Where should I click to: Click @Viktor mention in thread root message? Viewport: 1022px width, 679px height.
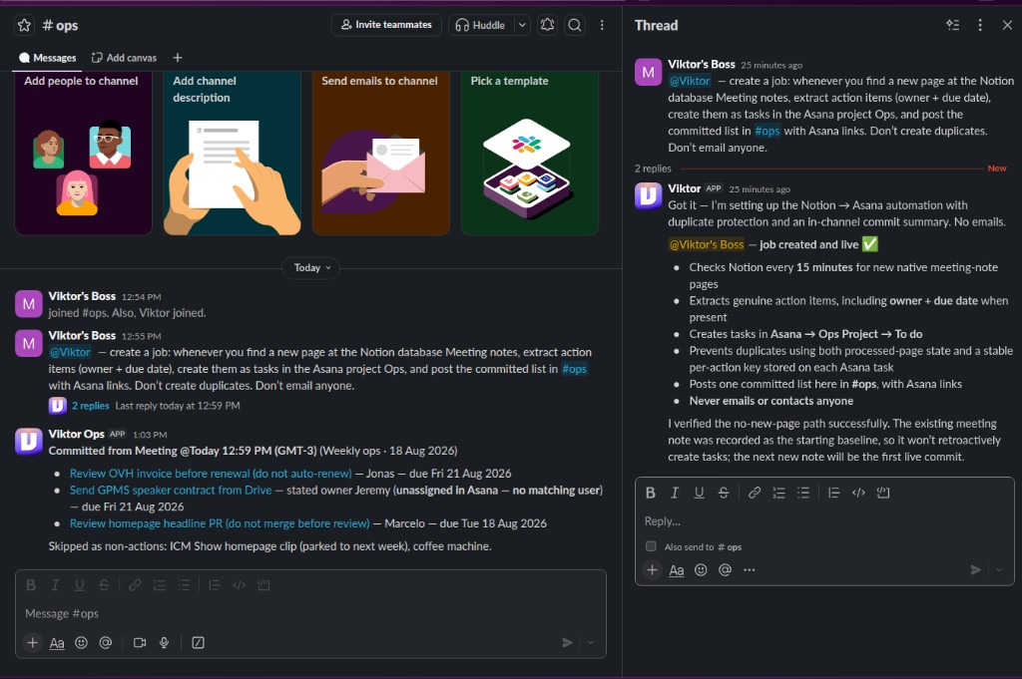690,81
